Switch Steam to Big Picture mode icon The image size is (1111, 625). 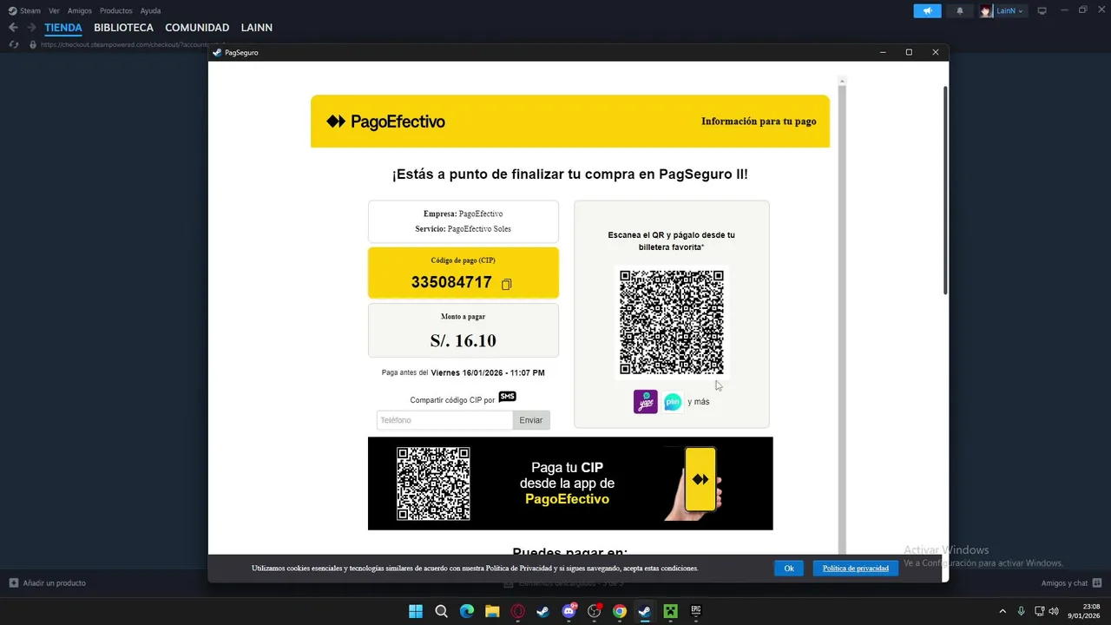point(1042,10)
